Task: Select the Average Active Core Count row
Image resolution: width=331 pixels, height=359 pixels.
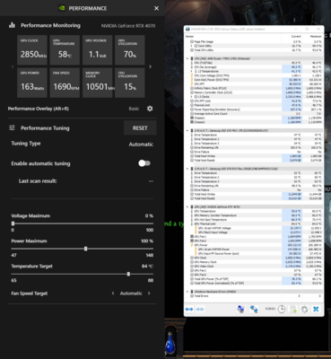Action: pyautogui.click(x=254, y=114)
